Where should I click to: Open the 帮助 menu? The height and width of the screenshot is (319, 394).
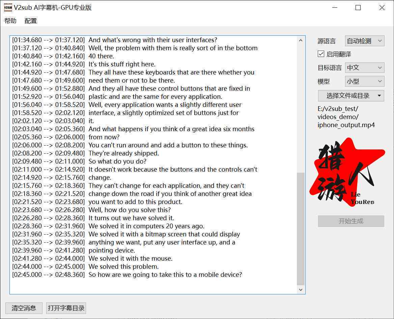(10, 21)
